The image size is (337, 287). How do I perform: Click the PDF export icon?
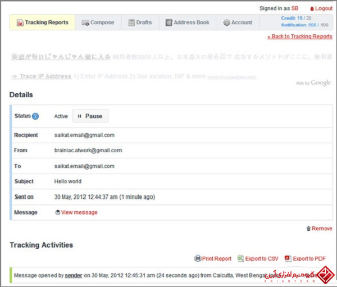(288, 258)
